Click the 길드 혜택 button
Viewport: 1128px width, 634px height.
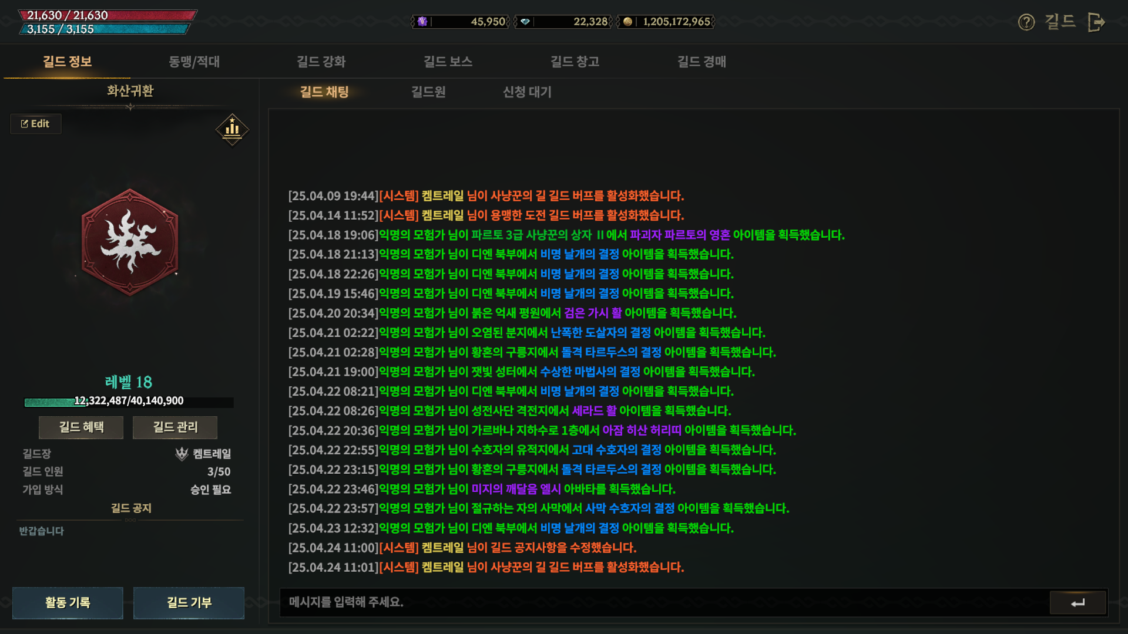(x=81, y=427)
